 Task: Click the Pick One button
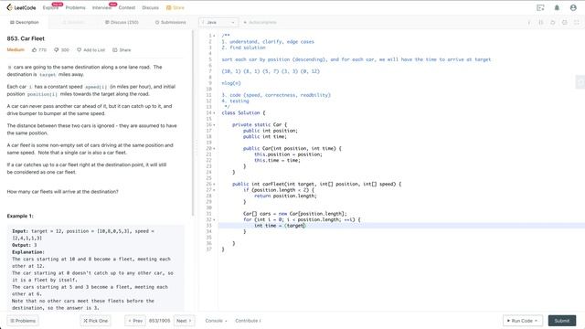(95, 321)
